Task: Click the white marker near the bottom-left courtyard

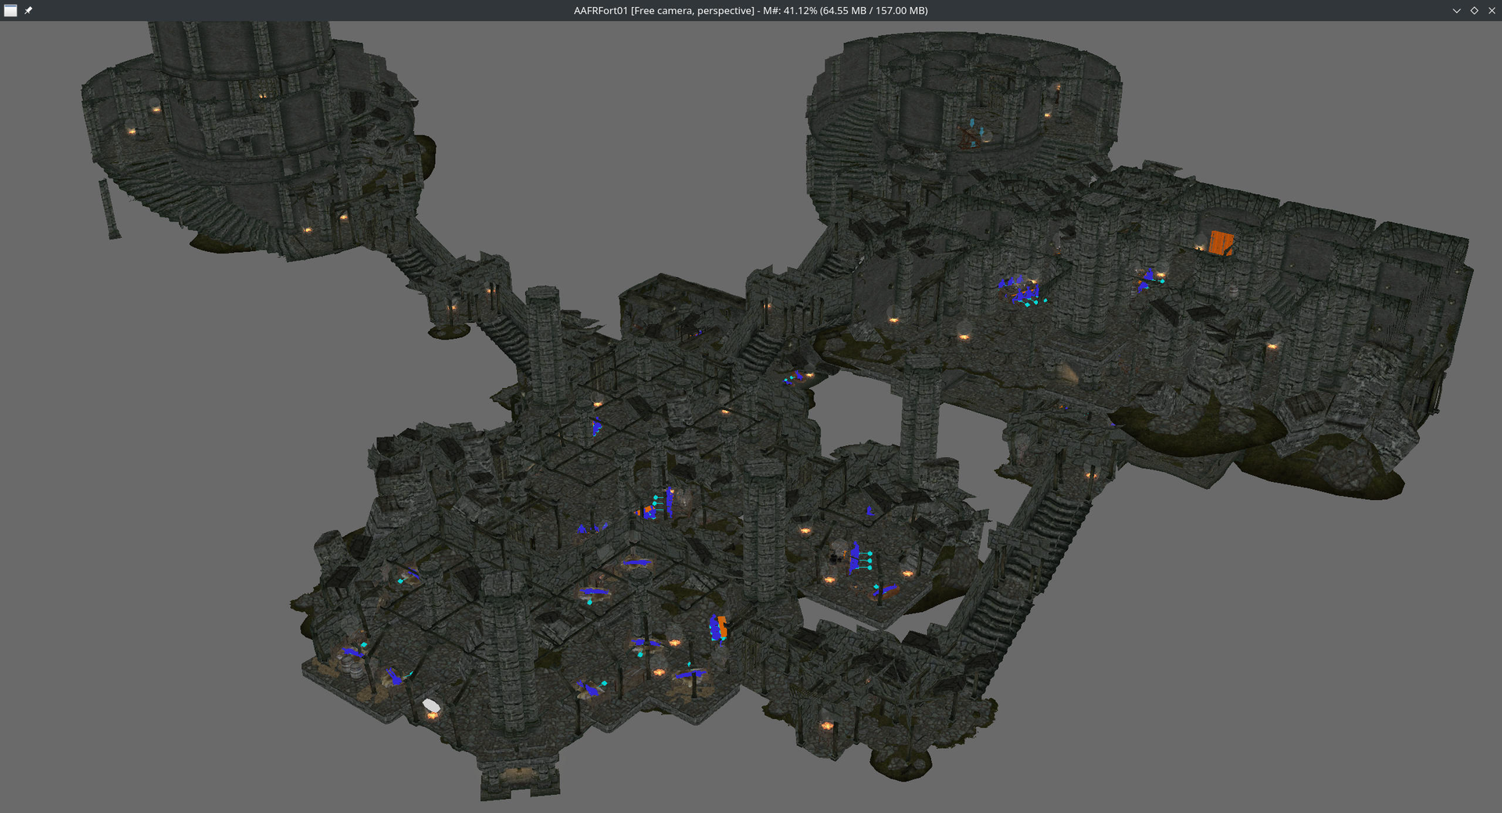Action: coord(431,705)
